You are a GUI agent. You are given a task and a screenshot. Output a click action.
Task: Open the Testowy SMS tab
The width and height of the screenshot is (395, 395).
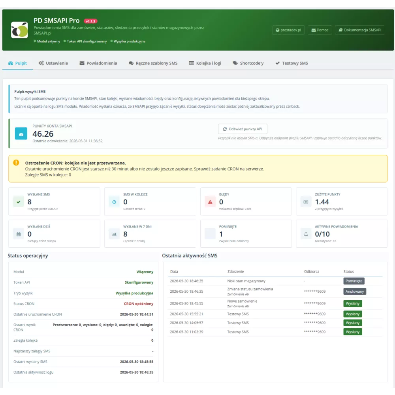(292, 63)
